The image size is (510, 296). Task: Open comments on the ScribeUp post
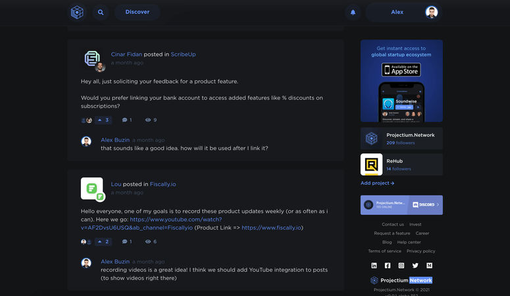(x=127, y=120)
